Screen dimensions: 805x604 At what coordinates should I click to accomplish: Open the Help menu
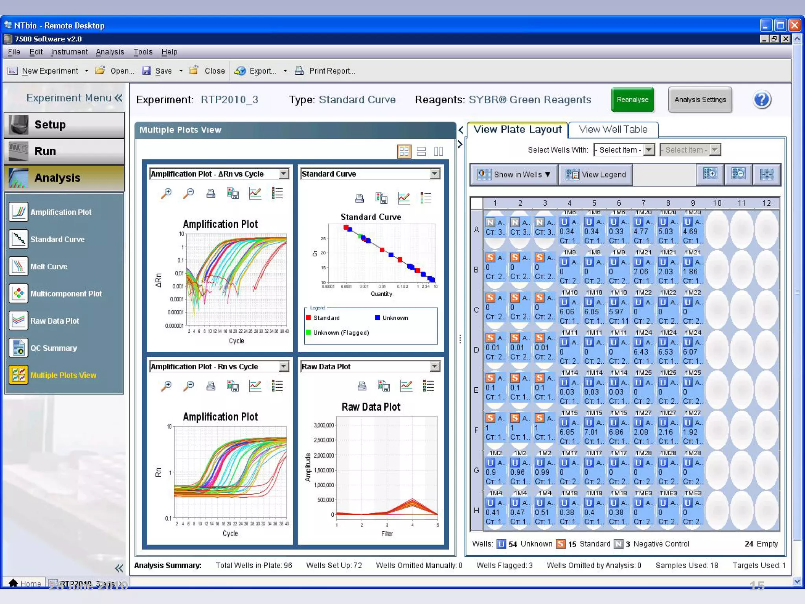(x=169, y=52)
